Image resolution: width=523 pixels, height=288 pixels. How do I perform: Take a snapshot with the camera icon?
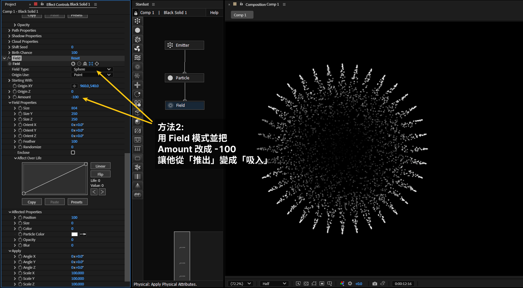point(375,283)
